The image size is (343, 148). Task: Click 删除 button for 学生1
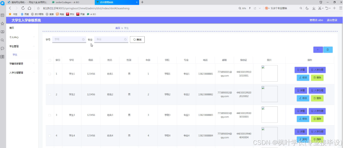click(317, 78)
